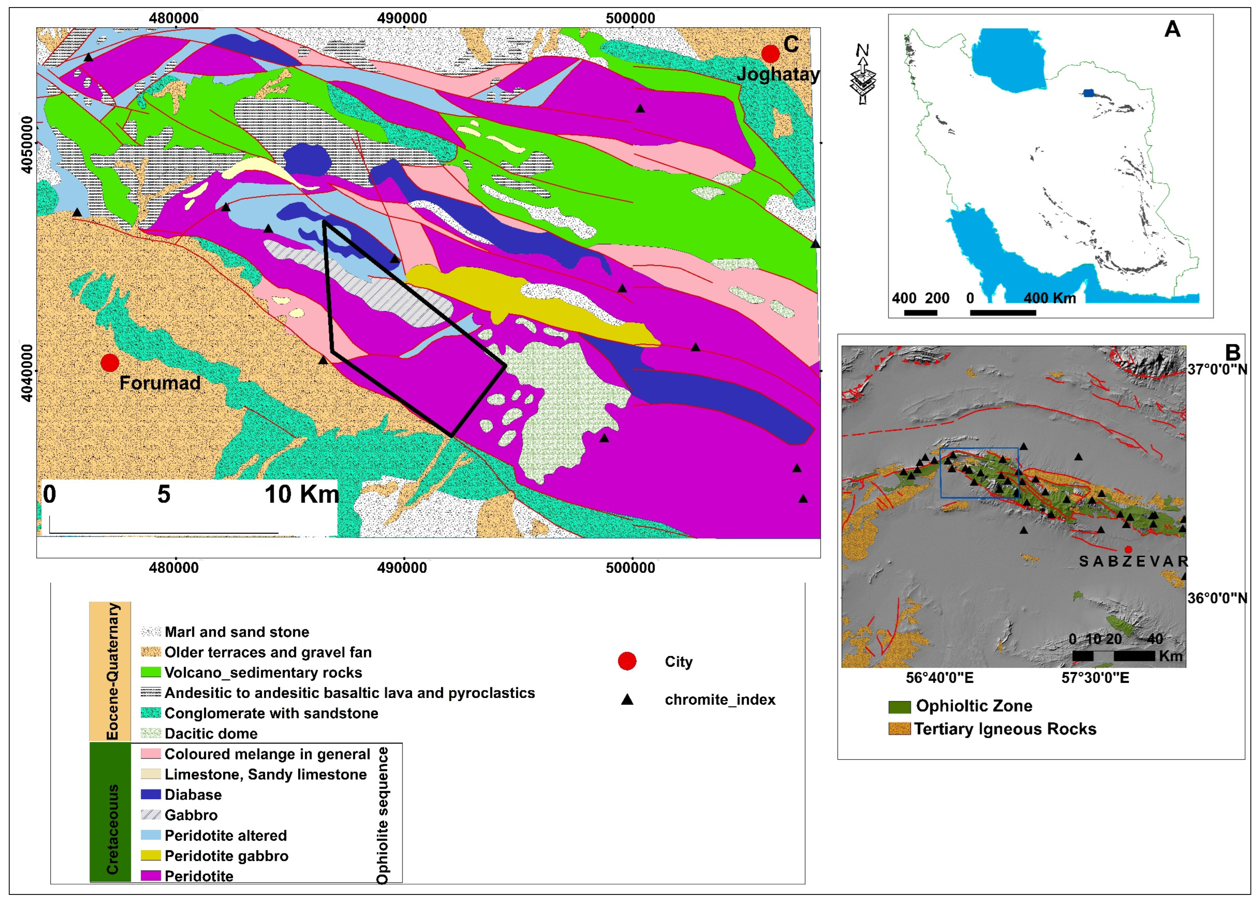
Task: Click the large letter A panel label
Action: (x=1172, y=29)
